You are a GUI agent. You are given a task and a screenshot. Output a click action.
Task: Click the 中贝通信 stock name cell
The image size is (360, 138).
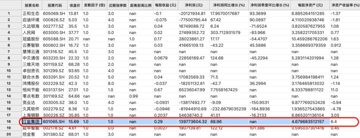[x=32, y=58]
